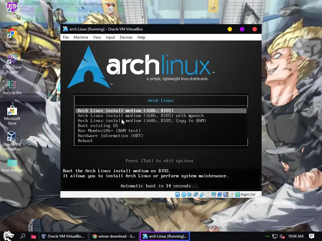Click 'arch Linux [Running]' taskbar button
Image resolution: width=322 pixels, height=241 pixels.
click(165, 236)
